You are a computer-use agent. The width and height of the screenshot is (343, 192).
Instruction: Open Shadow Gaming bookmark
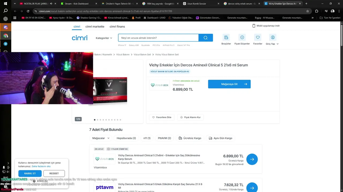coord(89,18)
